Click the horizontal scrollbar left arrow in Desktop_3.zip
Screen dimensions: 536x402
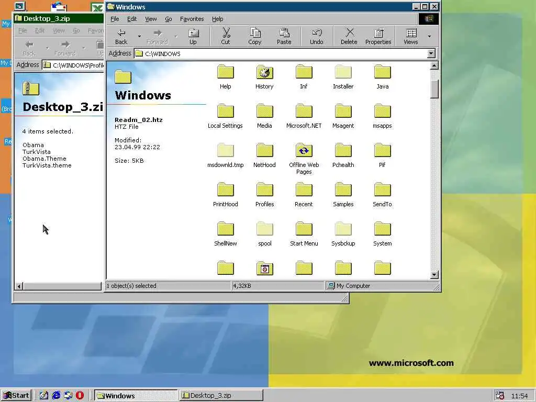coord(19,286)
